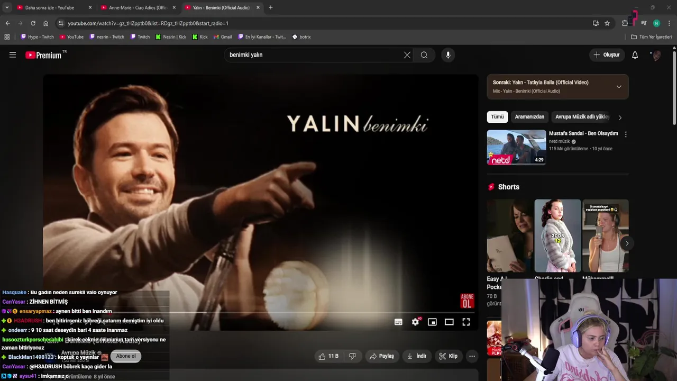Image resolution: width=677 pixels, height=381 pixels.
Task: Open a new Chrome tab
Action: tap(271, 7)
